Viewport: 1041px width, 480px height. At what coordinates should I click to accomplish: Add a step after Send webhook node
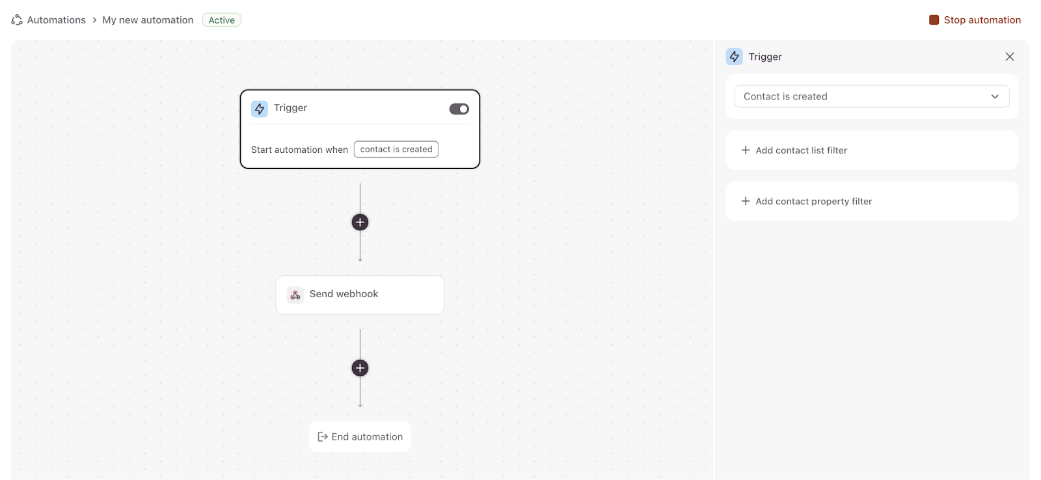(360, 368)
